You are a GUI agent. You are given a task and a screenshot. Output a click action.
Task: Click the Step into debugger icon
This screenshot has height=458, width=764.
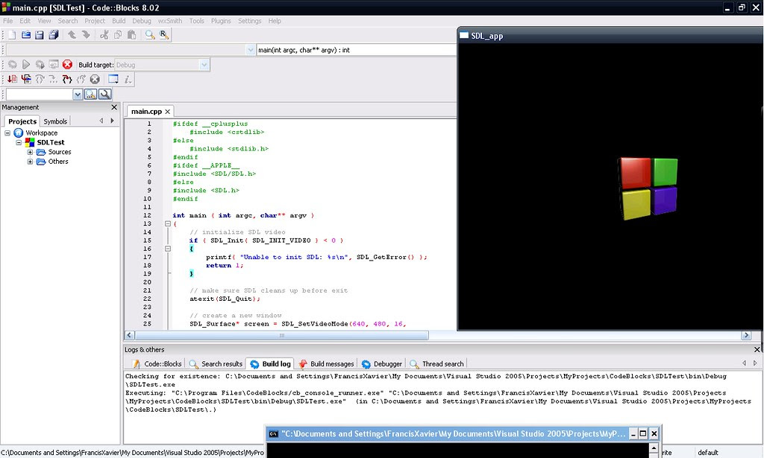(x=67, y=79)
